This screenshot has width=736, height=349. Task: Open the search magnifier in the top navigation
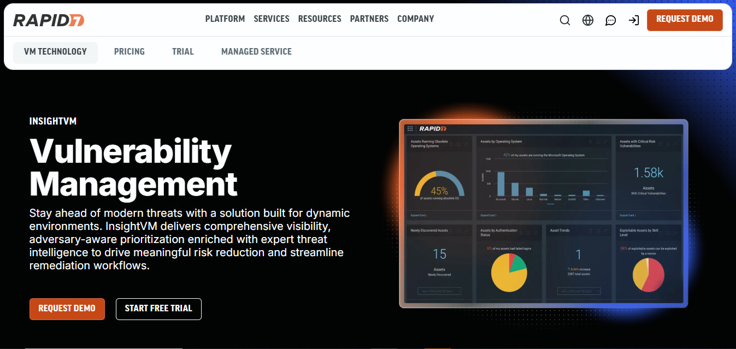tap(564, 20)
